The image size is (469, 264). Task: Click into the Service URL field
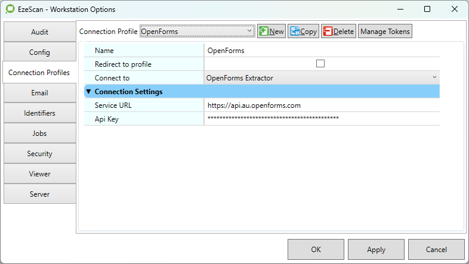pos(321,105)
